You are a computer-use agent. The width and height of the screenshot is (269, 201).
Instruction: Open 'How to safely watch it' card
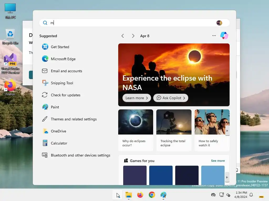coord(212,130)
